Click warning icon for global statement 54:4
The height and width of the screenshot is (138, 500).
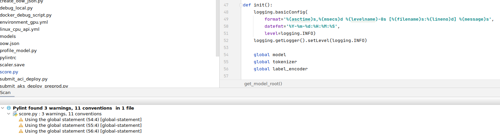tap(21, 120)
